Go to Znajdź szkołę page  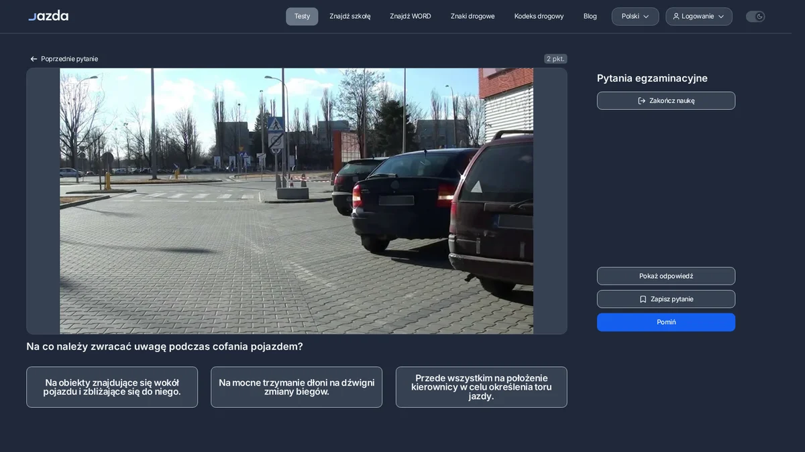(350, 16)
